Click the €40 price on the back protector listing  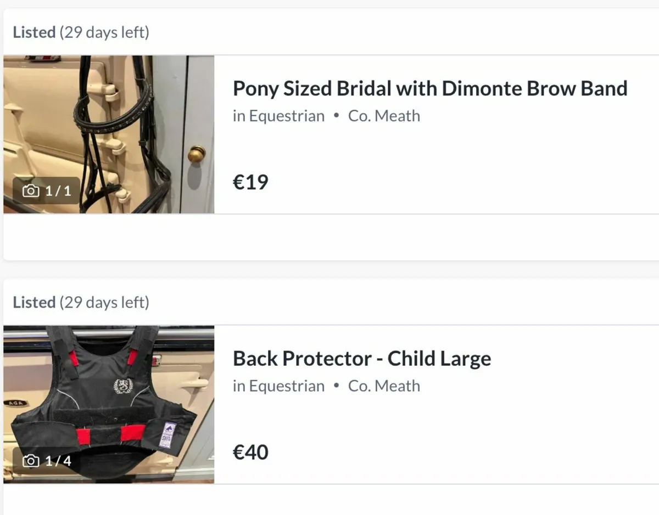tap(252, 451)
